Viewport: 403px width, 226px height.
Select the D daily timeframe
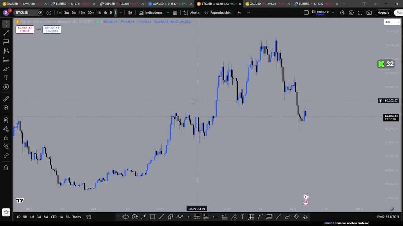pyautogui.click(x=111, y=13)
